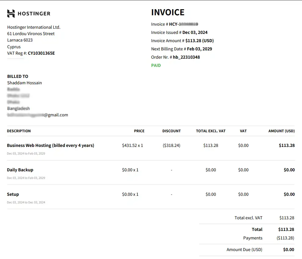Click the 'Cyprus' country line under Larnaca
The image size is (302, 259).
tap(14, 47)
